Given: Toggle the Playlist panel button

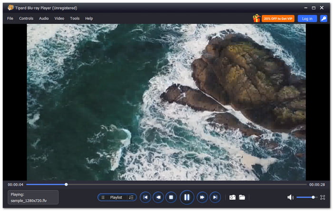Looking at the screenshot, I should [112, 197].
